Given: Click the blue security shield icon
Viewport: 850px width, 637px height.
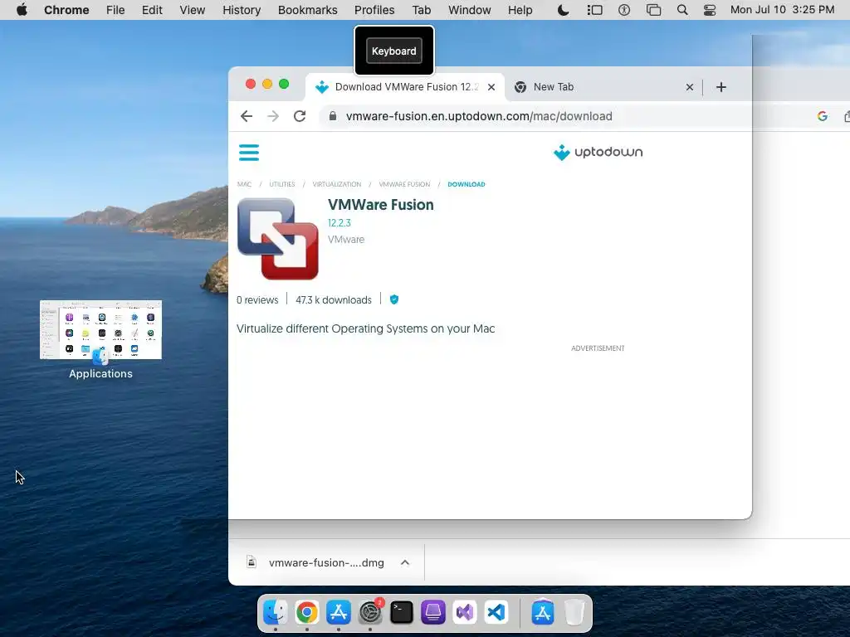Looking at the screenshot, I should (x=394, y=299).
